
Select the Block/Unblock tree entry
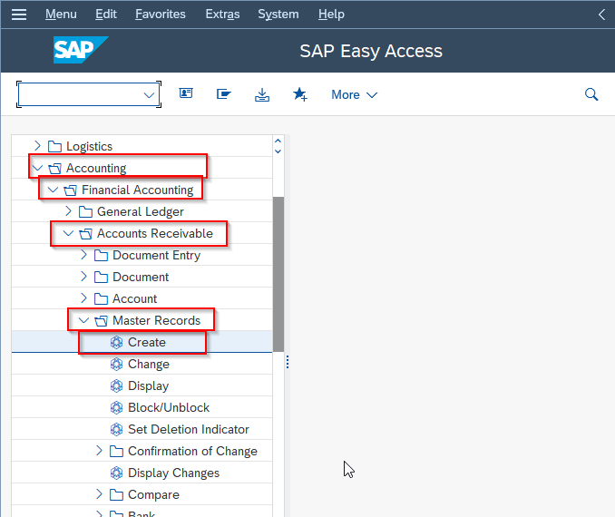[x=169, y=408]
